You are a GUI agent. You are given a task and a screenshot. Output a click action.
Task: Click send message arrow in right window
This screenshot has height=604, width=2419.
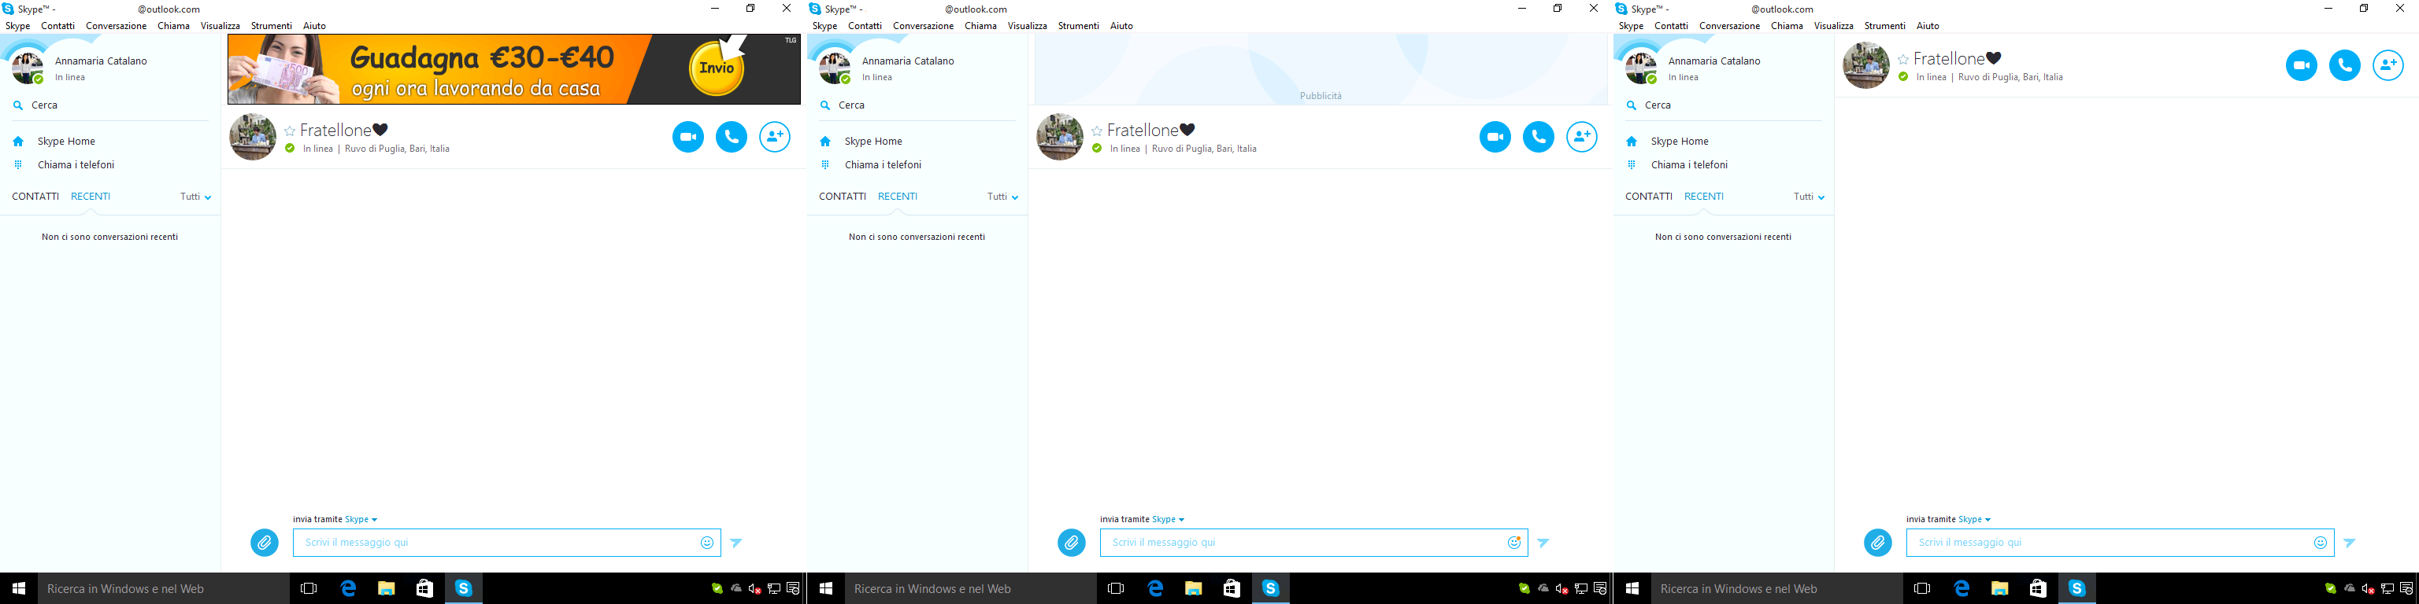click(2350, 542)
